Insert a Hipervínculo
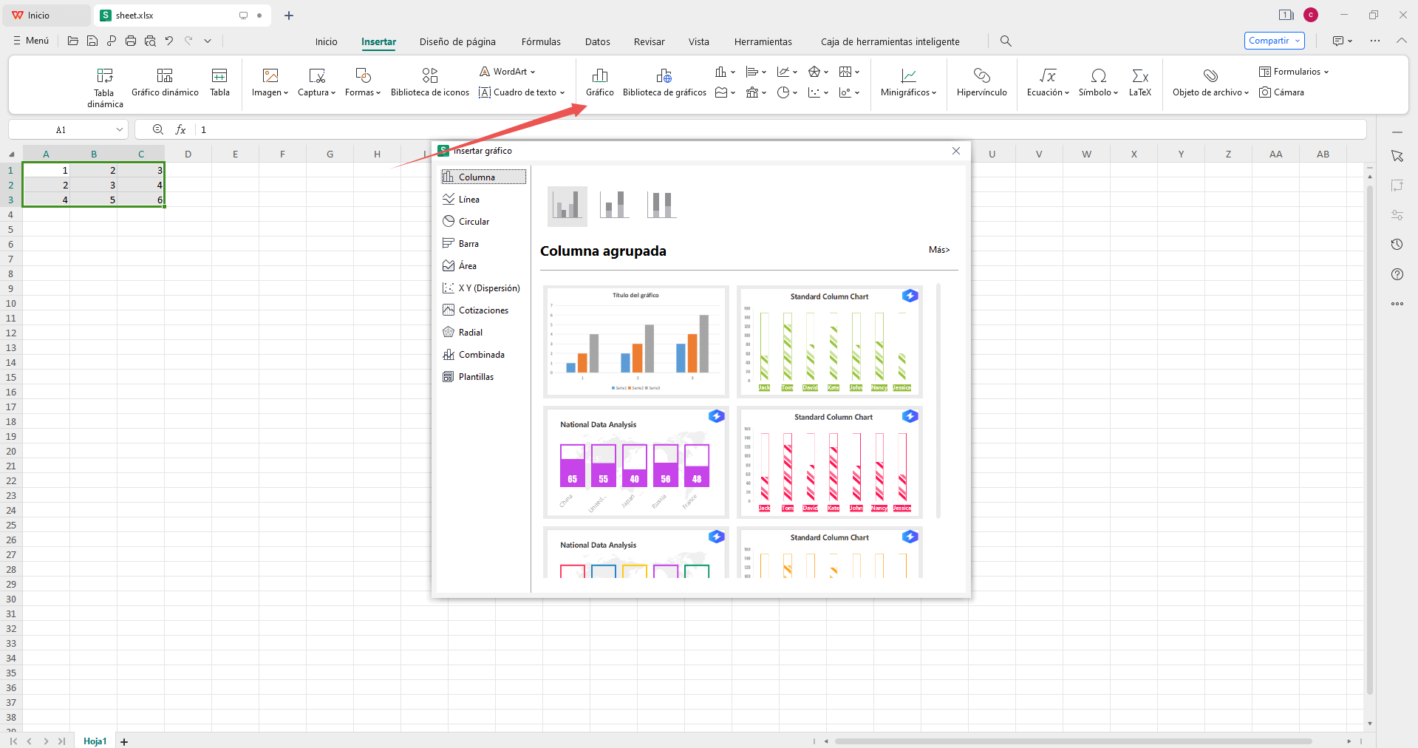The height and width of the screenshot is (748, 1418). [x=982, y=83]
